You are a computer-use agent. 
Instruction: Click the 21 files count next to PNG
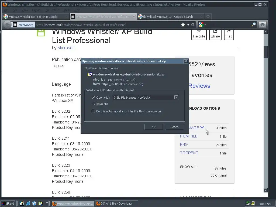pyautogui.click(x=221, y=145)
